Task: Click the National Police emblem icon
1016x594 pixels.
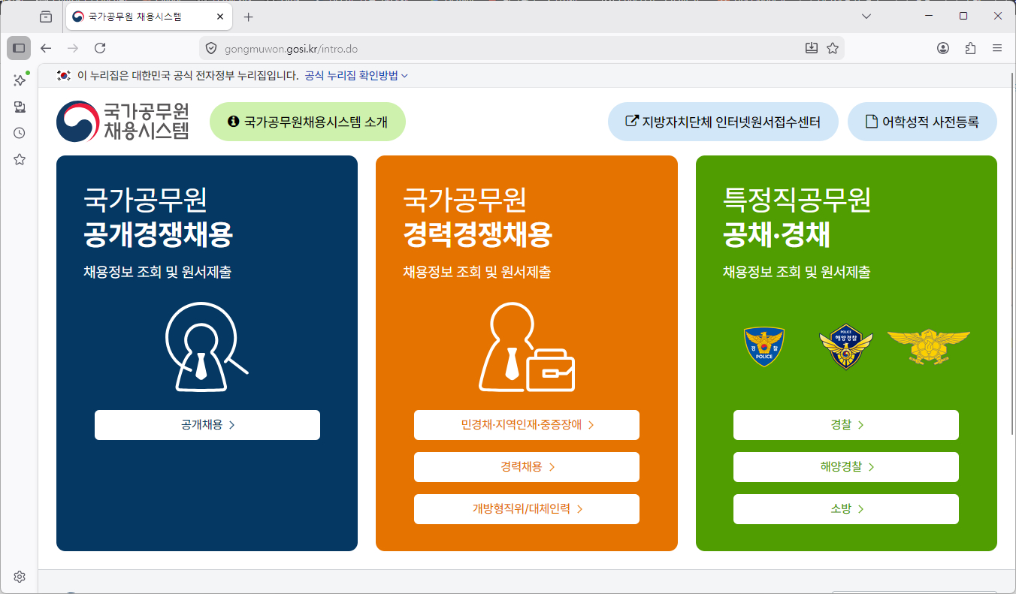Action: [x=764, y=346]
